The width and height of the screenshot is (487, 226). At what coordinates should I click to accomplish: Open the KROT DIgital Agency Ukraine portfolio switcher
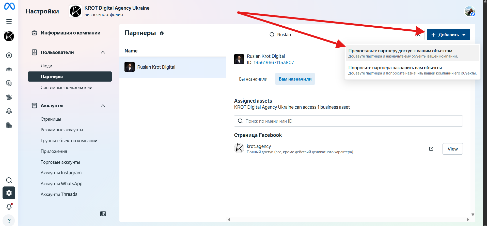pyautogui.click(x=109, y=11)
